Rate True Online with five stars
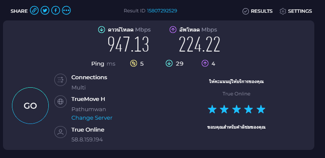 click(261, 109)
